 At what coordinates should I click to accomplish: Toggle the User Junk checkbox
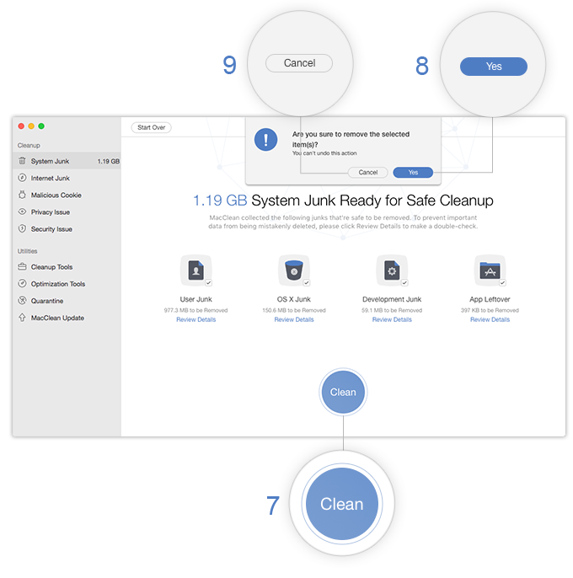(208, 283)
